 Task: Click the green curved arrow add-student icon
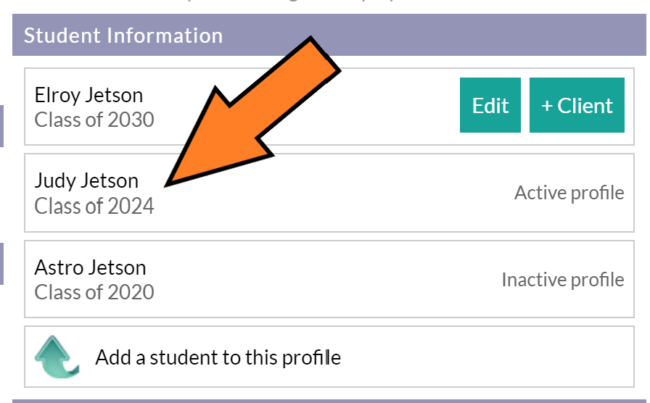57,357
